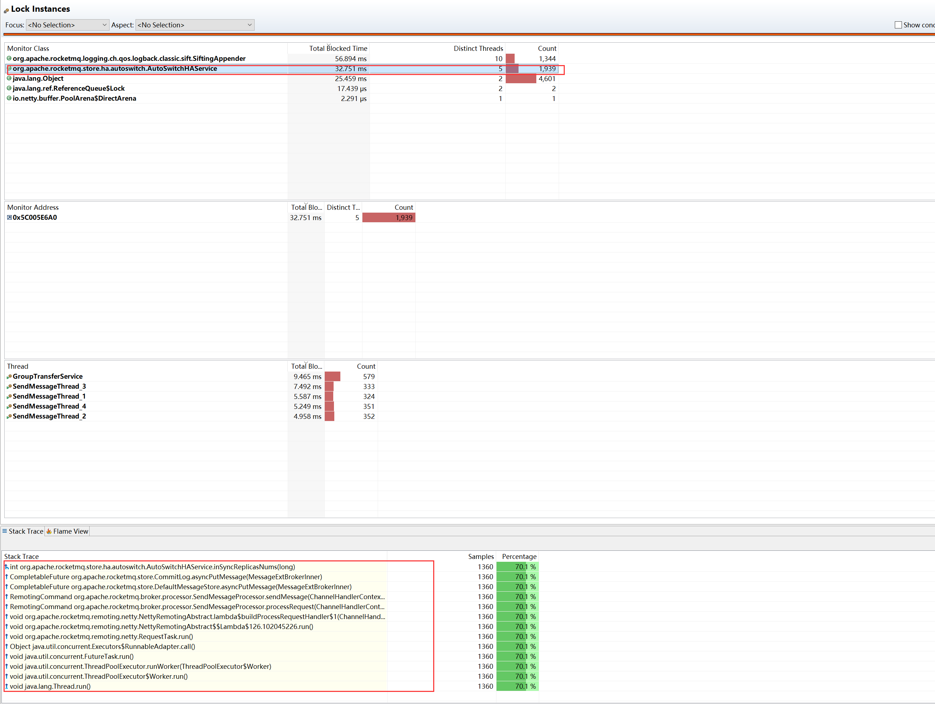Click the list icon on Stack Trace tab

[x=4, y=531]
